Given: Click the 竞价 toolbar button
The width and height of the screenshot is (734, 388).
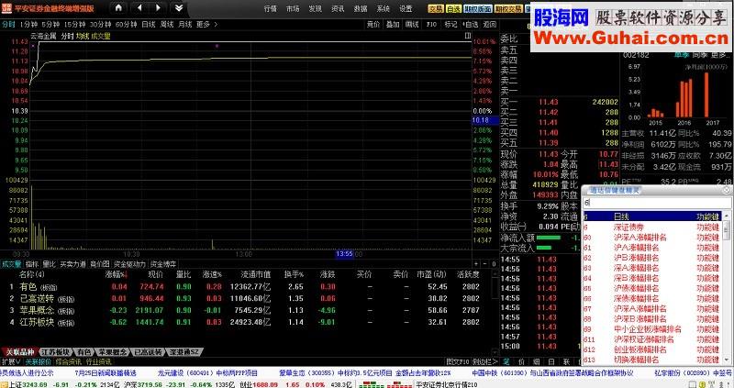Looking at the screenshot, I should point(373,25).
